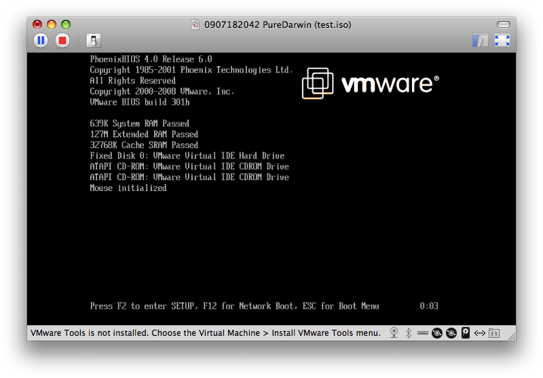
Task: Click the hard disk status icon
Action: [x=466, y=333]
